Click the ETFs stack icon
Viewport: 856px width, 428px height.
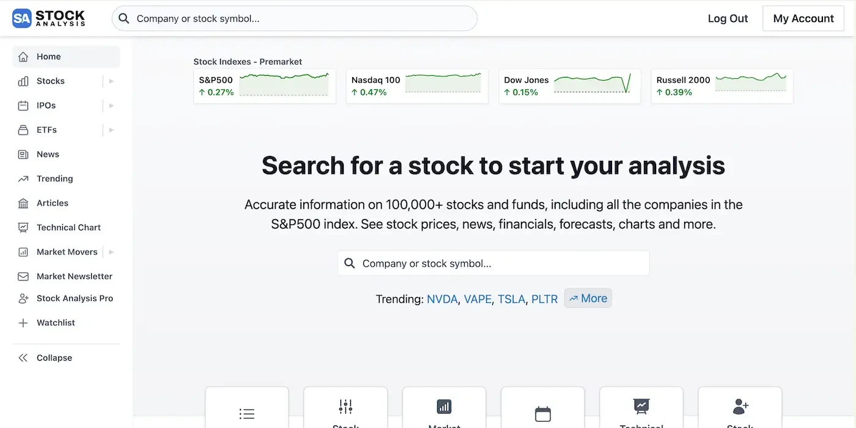pyautogui.click(x=23, y=130)
